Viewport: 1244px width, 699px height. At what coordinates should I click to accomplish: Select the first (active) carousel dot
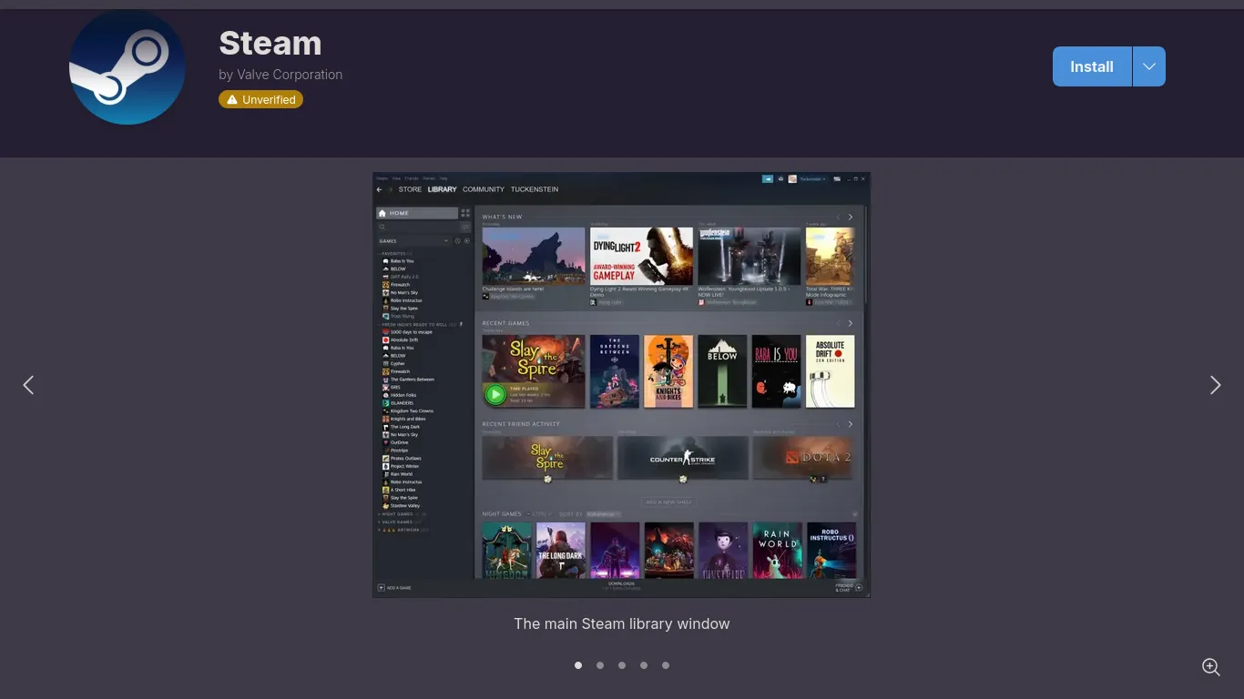578,665
